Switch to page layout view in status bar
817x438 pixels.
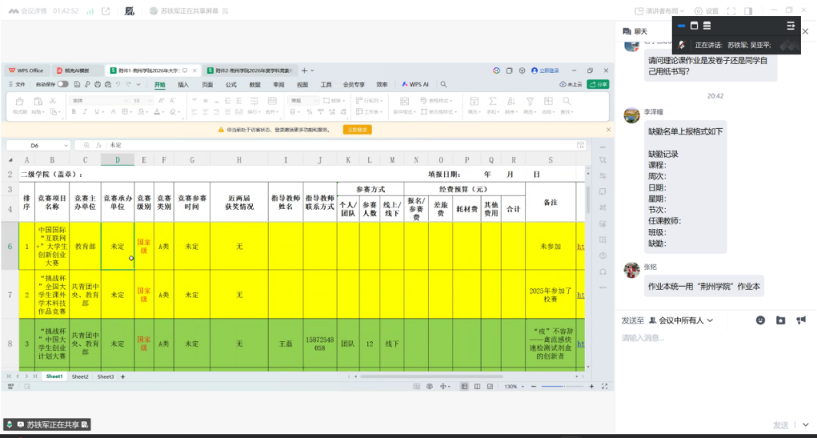[478, 387]
